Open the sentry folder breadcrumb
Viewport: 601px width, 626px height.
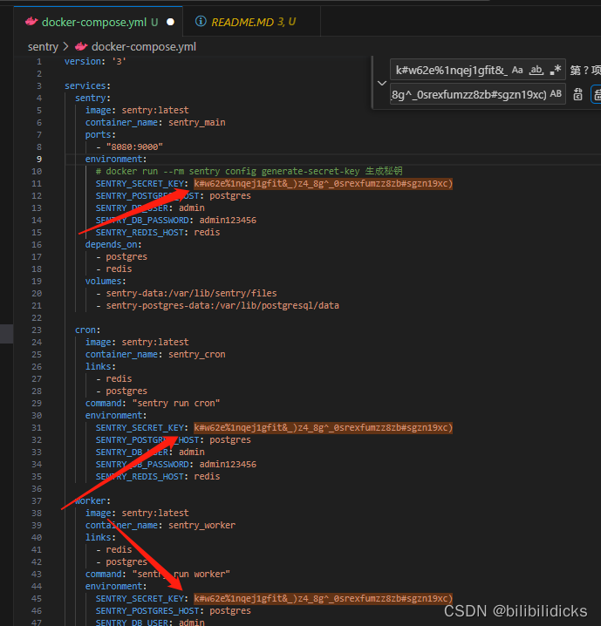click(43, 47)
